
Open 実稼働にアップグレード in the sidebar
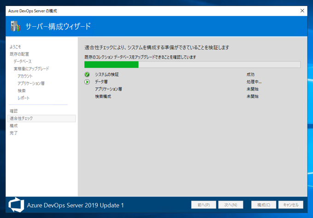click(31, 69)
